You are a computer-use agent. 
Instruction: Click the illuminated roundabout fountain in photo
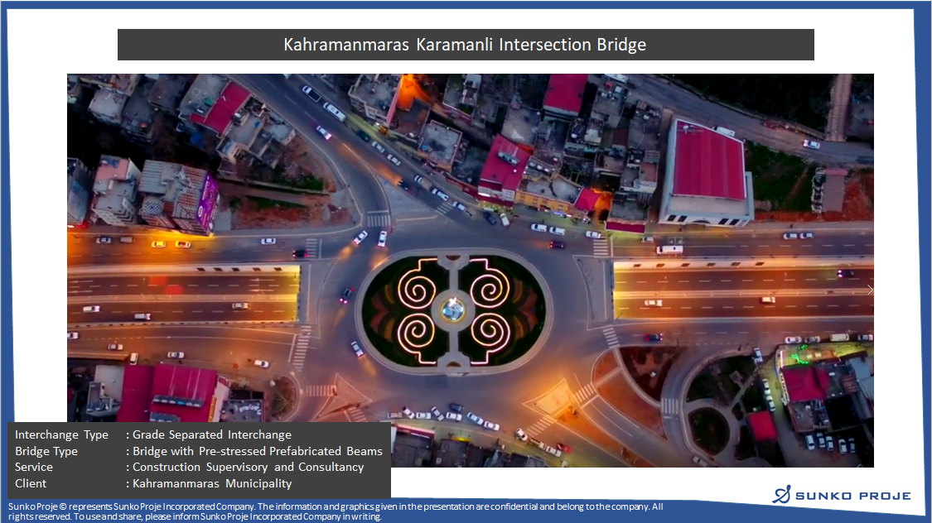(452, 309)
